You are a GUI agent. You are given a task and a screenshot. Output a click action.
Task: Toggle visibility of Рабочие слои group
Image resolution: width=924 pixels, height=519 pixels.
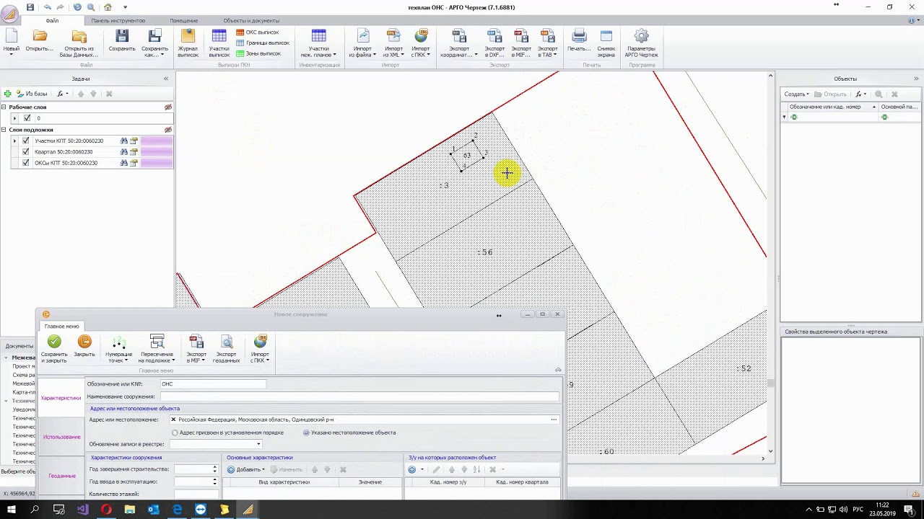168,107
